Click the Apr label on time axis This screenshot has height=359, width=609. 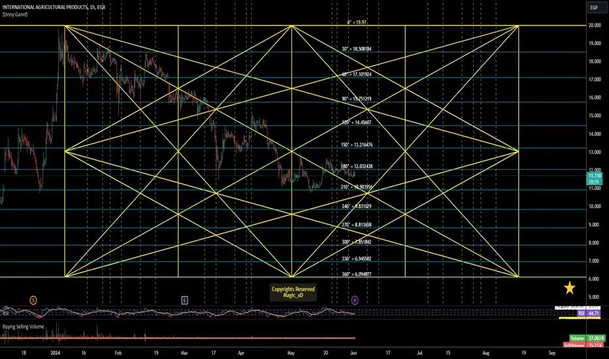click(241, 353)
